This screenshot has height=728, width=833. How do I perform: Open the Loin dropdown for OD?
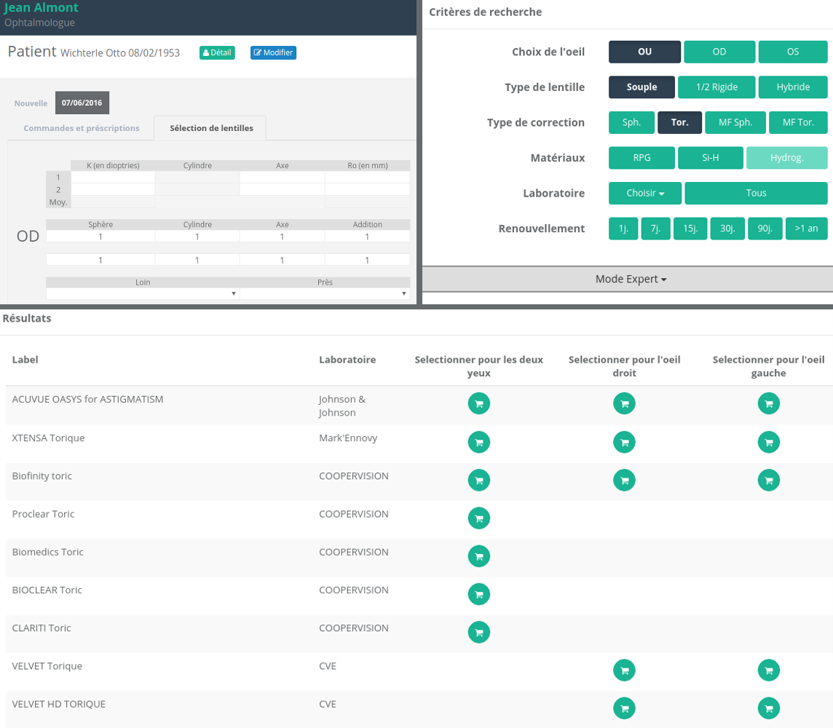point(143,293)
